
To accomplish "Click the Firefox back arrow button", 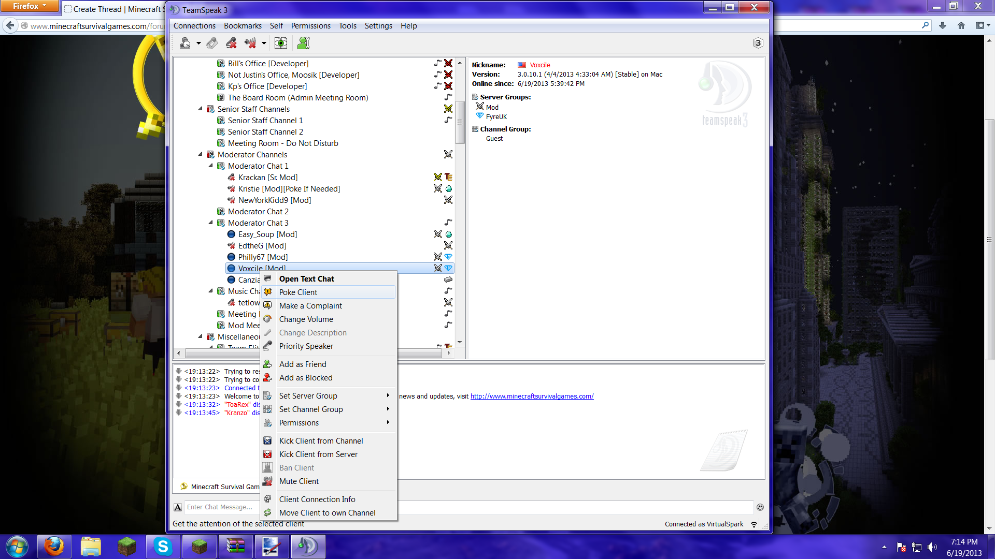I will pos(10,25).
